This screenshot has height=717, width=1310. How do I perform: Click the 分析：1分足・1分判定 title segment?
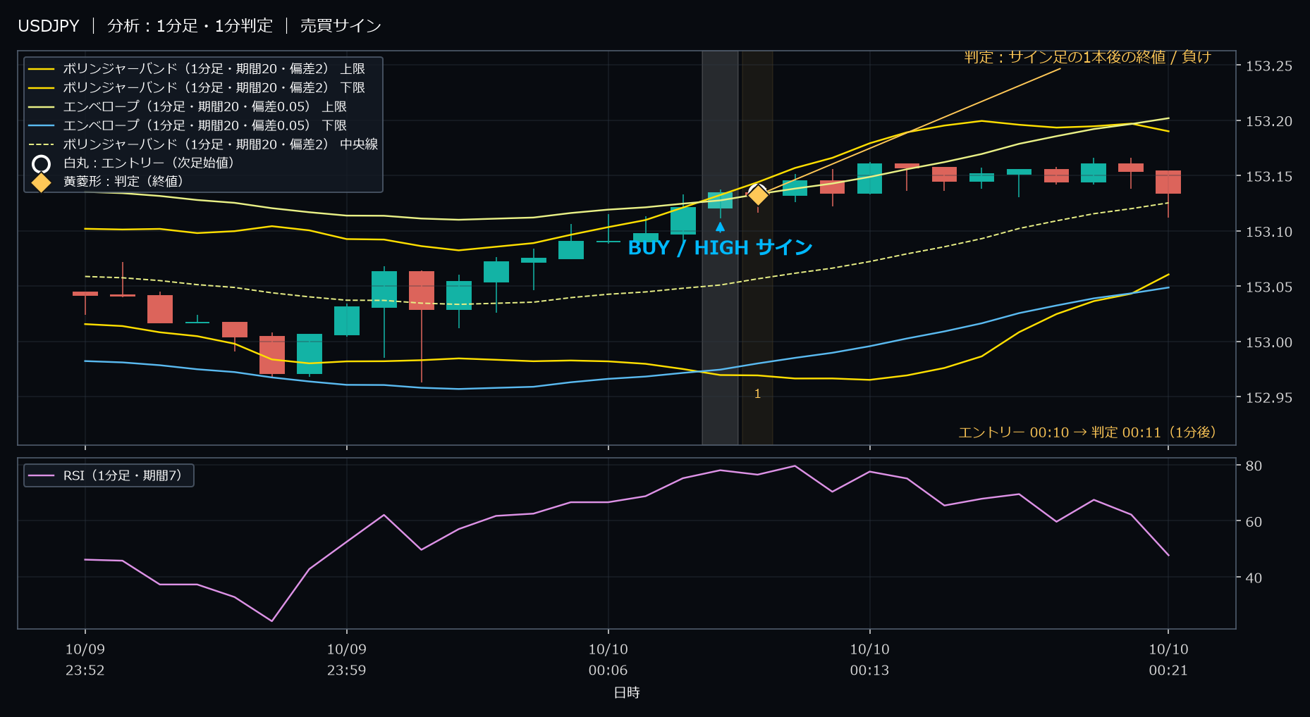point(190,26)
